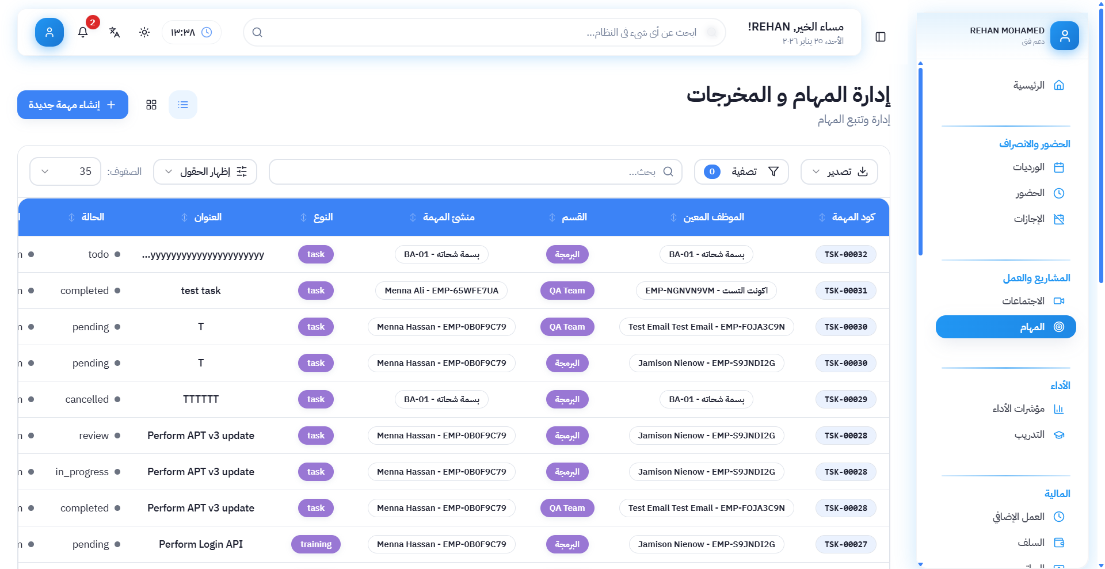Switch to grid view layout
The image size is (1105, 569).
point(151,105)
